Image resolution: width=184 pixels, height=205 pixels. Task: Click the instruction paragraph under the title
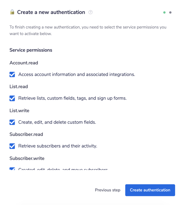[x=88, y=30]
